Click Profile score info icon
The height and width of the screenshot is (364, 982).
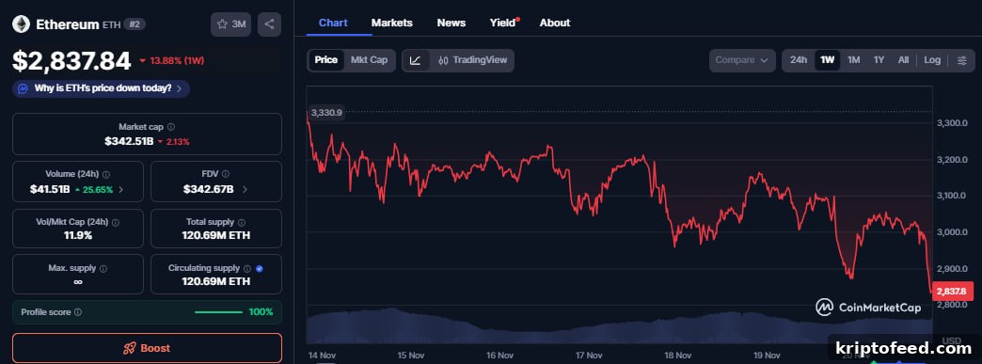[x=78, y=312]
